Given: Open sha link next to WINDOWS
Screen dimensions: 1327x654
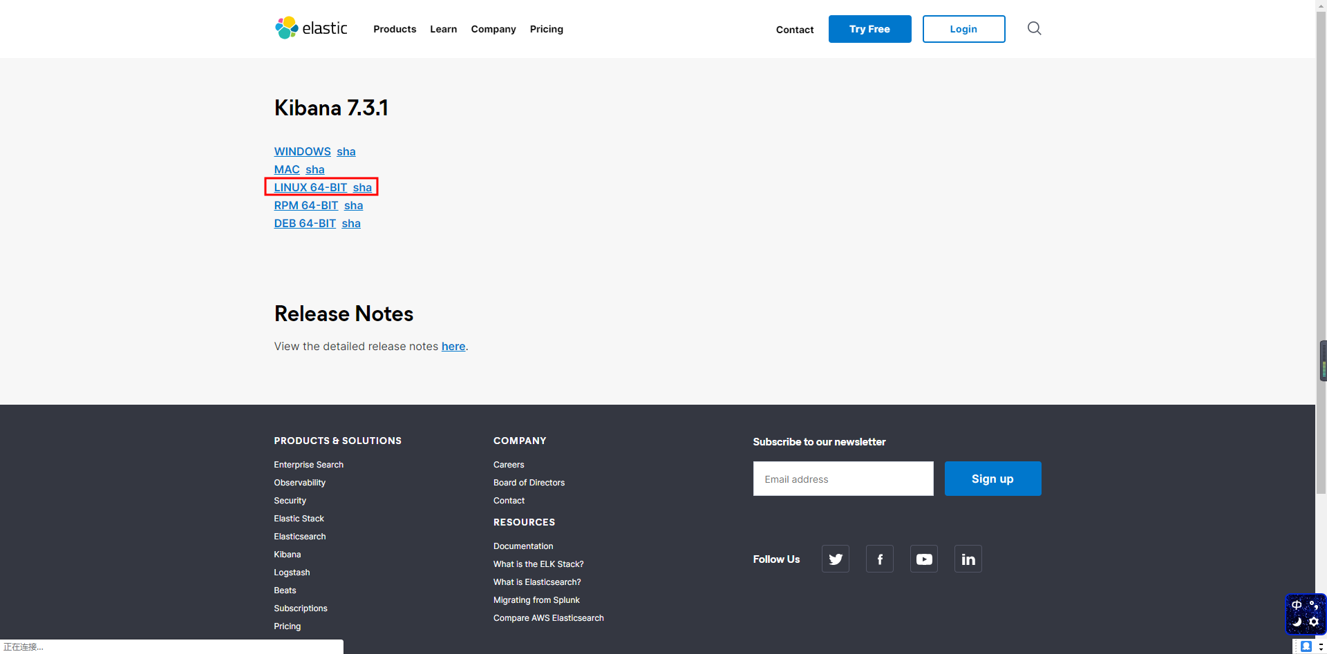Looking at the screenshot, I should [346, 151].
